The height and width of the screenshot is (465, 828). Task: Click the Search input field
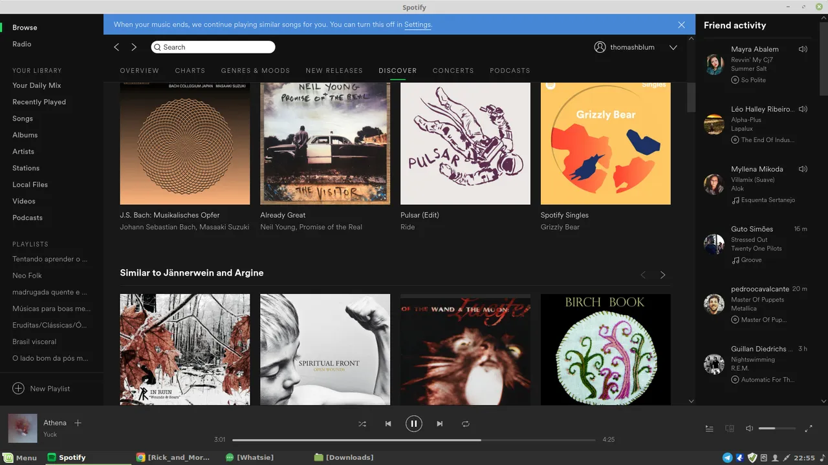pos(213,47)
